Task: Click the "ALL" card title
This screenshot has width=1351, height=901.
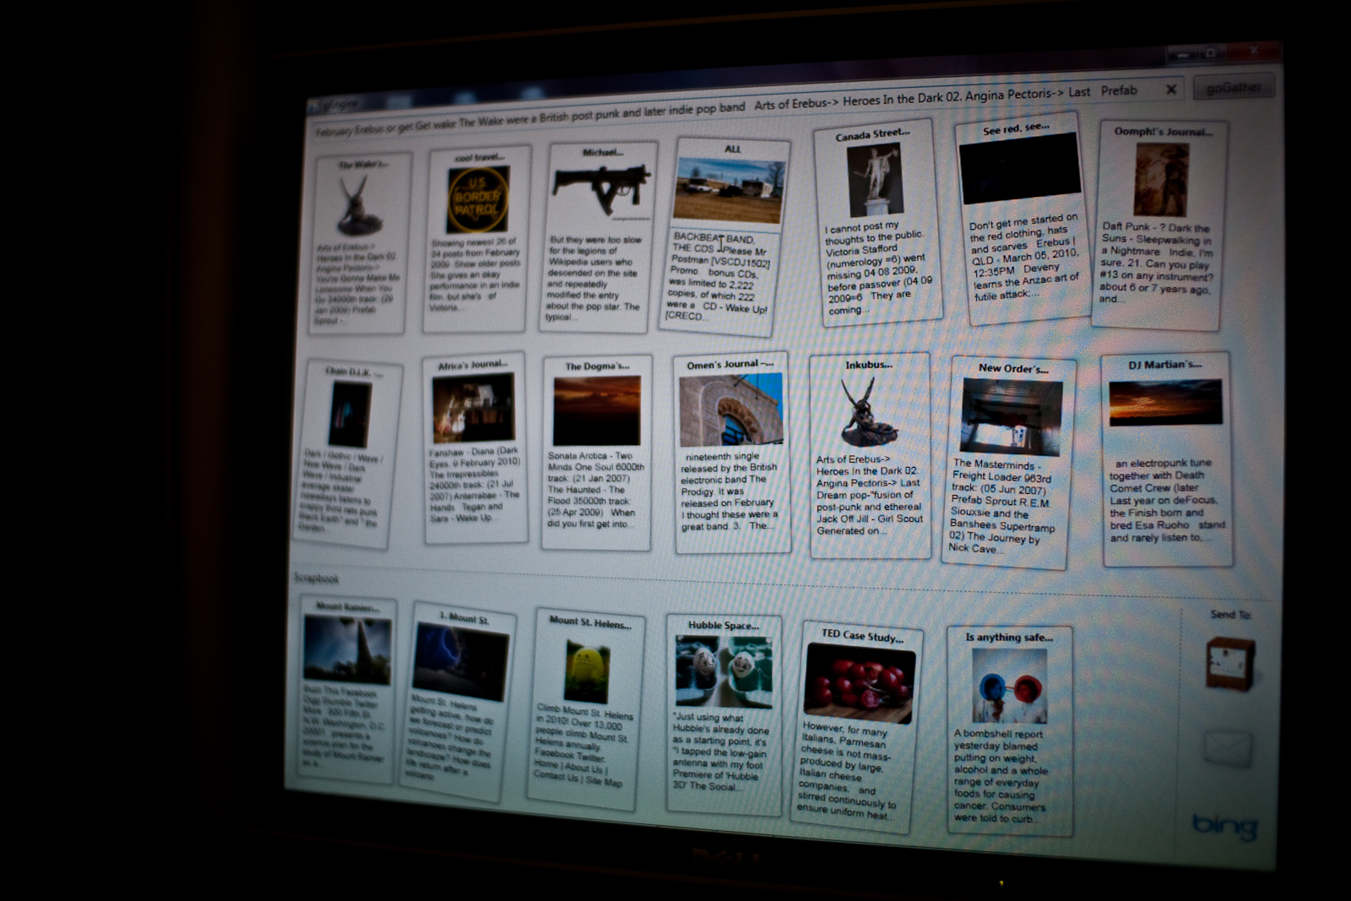Action: click(733, 149)
